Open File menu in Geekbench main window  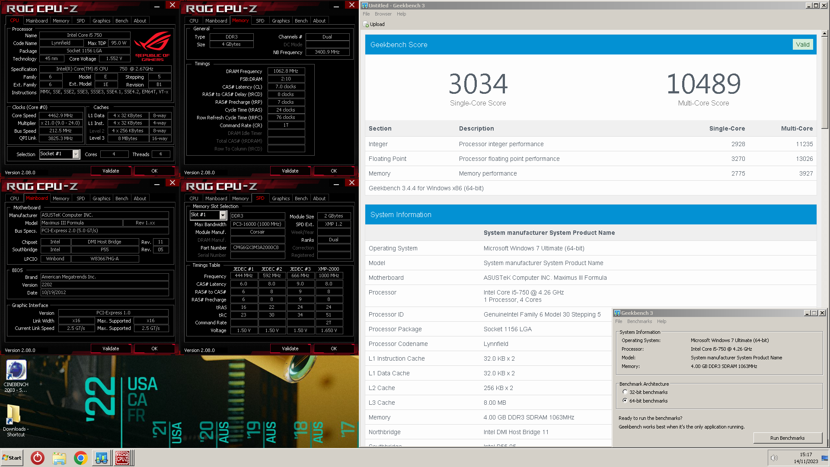(366, 14)
